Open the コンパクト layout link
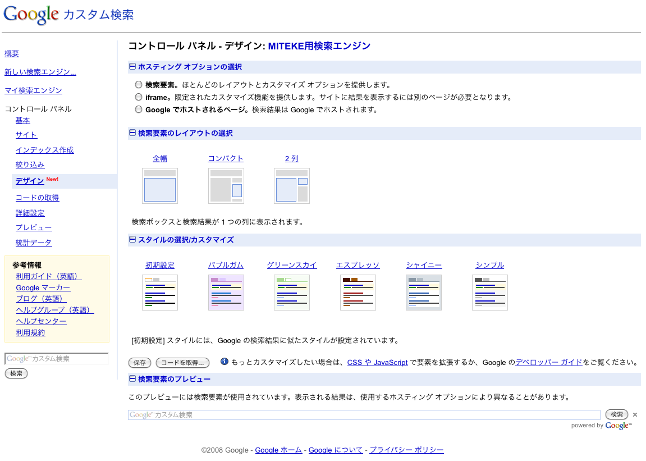 (226, 159)
